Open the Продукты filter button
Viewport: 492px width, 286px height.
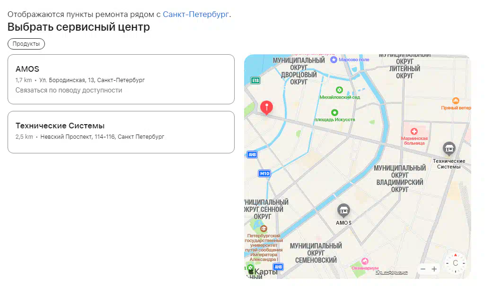click(26, 44)
